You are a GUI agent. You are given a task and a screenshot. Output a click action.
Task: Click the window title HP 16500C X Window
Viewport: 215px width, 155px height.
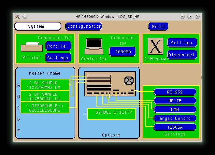tap(107, 17)
